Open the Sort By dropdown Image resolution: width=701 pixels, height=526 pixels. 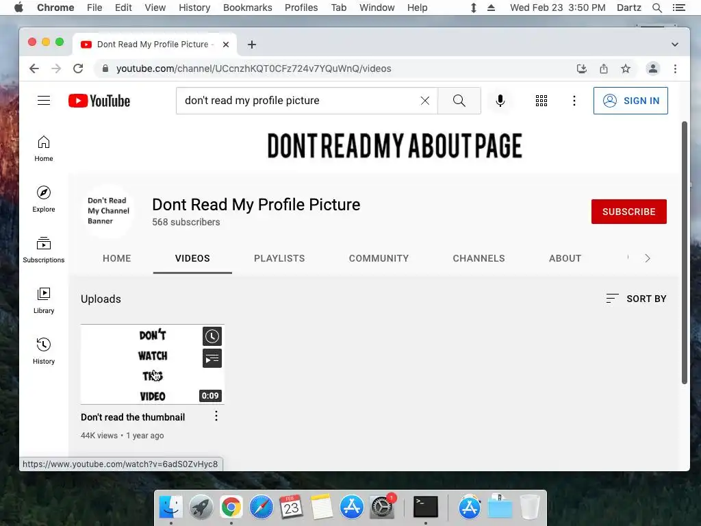636,299
